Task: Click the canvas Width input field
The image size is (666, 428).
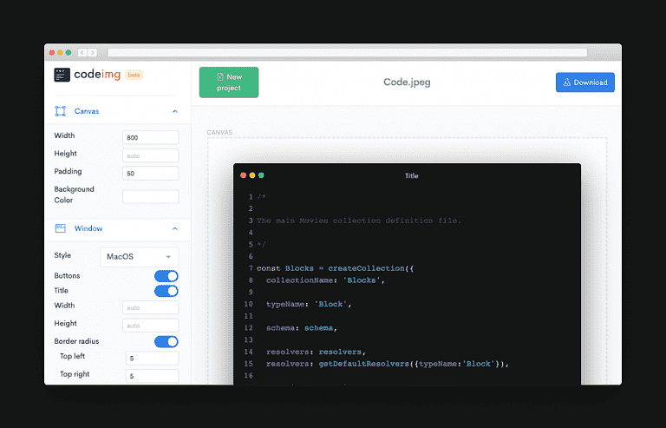Action: (150, 136)
